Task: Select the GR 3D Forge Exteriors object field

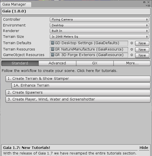Action: 89,55
